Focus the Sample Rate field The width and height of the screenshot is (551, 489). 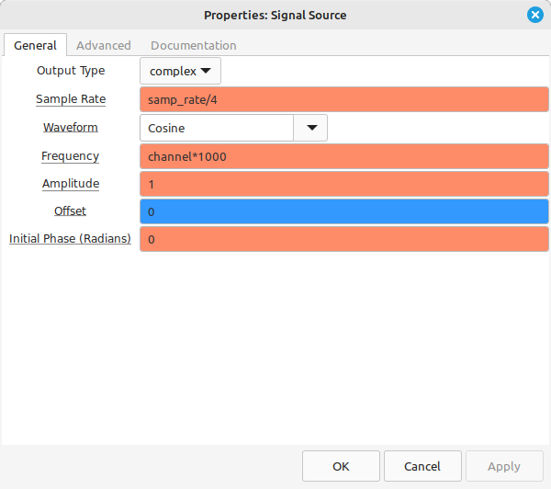pos(344,99)
